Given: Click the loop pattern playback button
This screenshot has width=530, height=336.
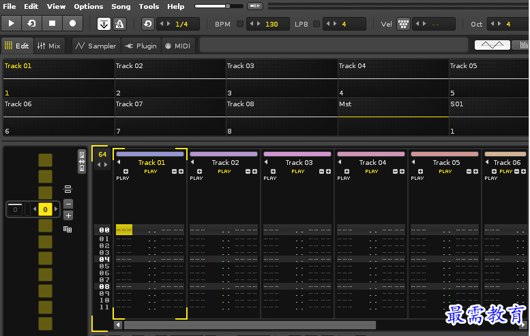Looking at the screenshot, I should [32, 24].
